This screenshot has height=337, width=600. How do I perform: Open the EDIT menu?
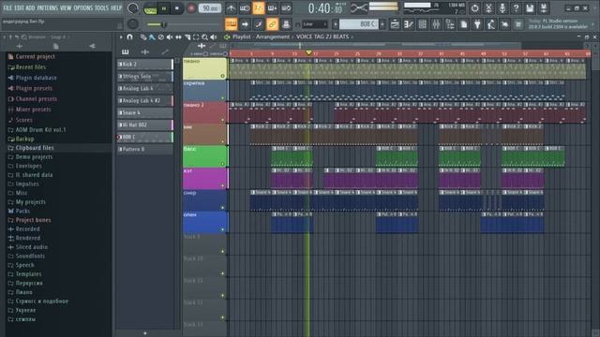[x=19, y=8]
